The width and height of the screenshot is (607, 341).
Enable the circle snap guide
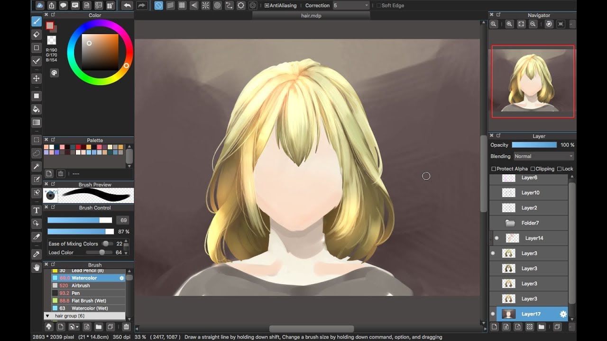pos(217,5)
